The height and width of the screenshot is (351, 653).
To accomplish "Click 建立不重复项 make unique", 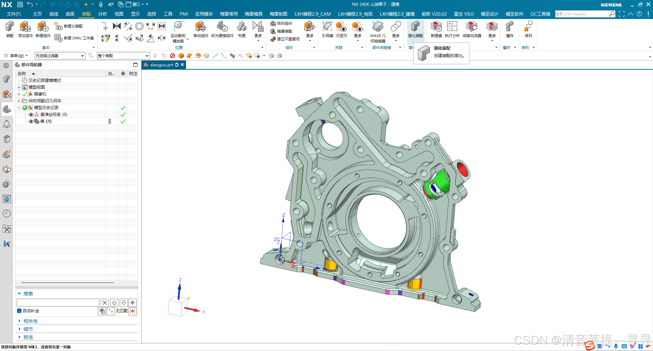I will click(285, 39).
